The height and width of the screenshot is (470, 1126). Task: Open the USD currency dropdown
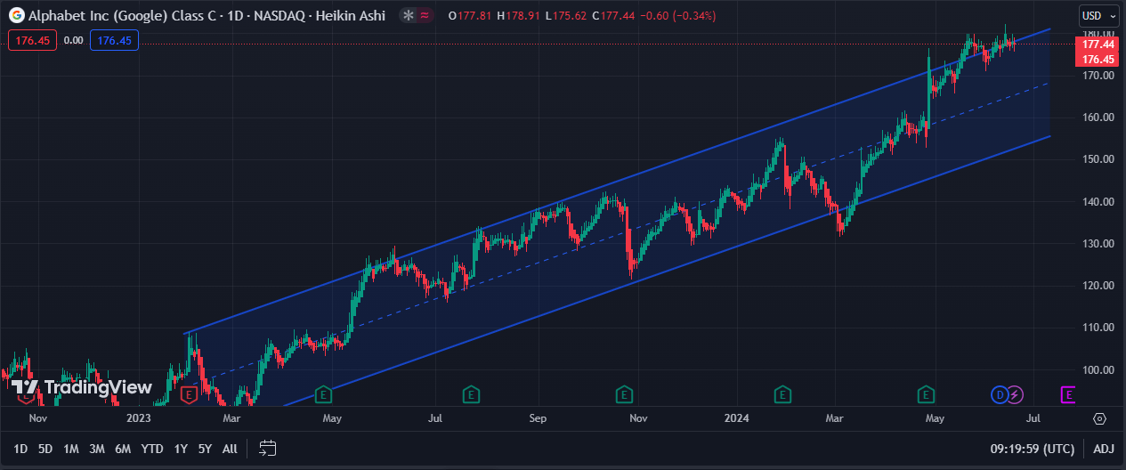point(1099,15)
